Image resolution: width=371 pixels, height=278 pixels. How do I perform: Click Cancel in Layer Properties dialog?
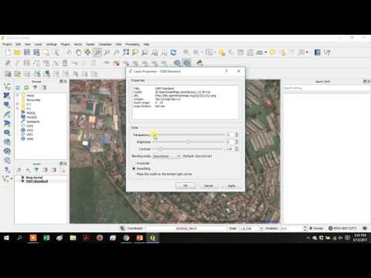point(209,185)
